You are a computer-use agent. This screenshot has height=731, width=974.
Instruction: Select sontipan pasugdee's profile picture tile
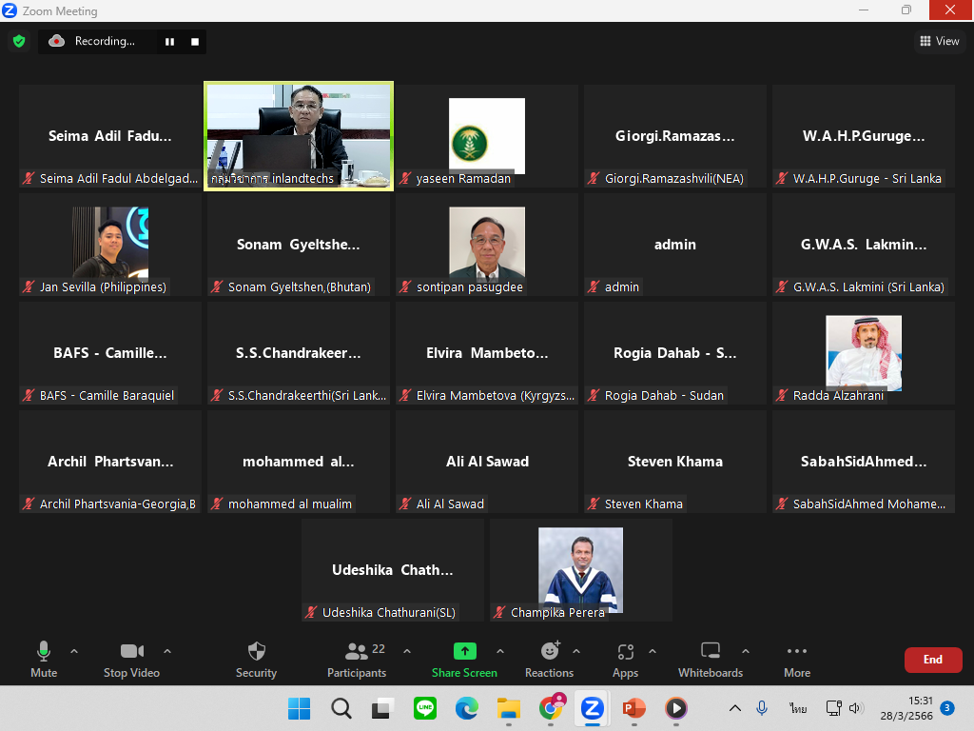click(x=487, y=245)
